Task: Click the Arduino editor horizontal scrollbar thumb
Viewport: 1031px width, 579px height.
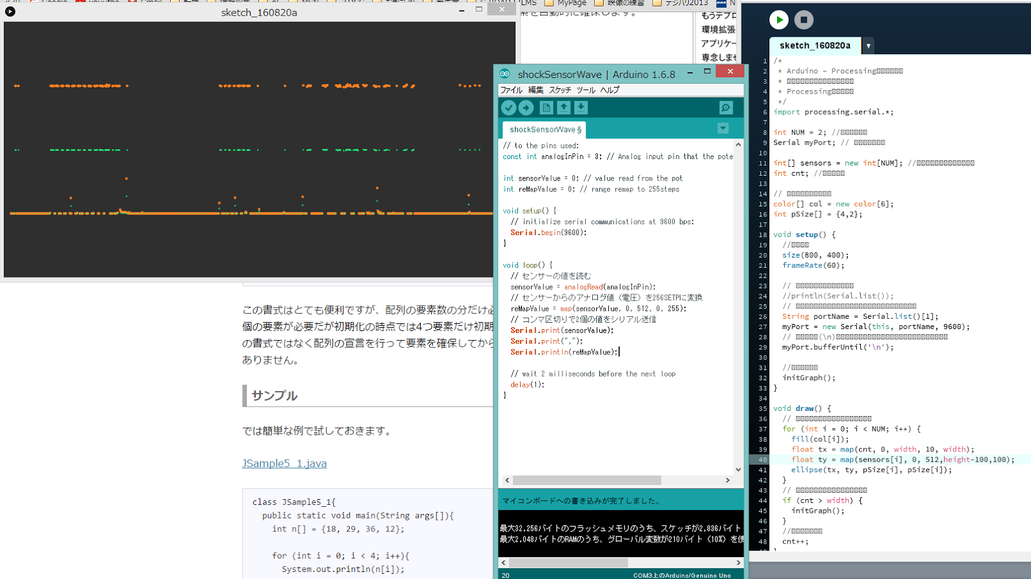Action: pyautogui.click(x=586, y=480)
